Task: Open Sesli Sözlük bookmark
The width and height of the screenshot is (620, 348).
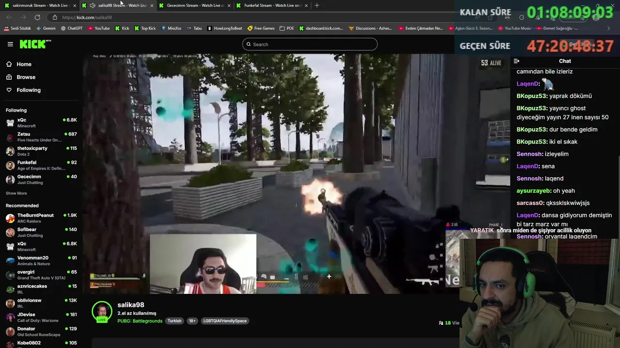Action: tap(17, 29)
